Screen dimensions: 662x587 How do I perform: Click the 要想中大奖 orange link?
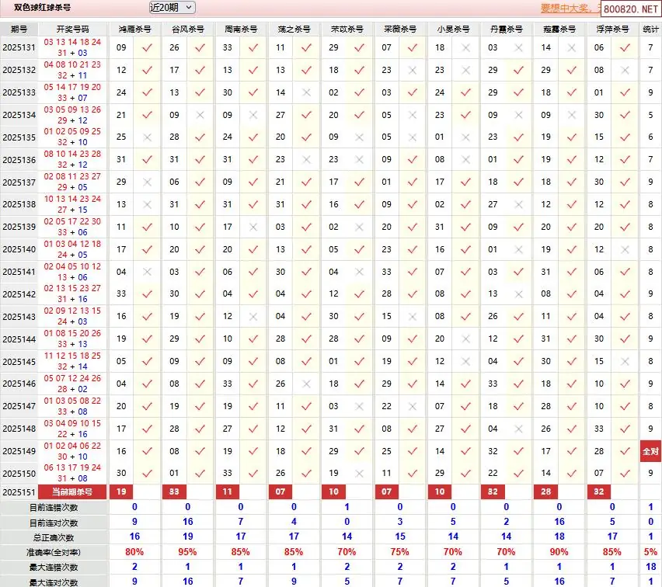point(570,9)
